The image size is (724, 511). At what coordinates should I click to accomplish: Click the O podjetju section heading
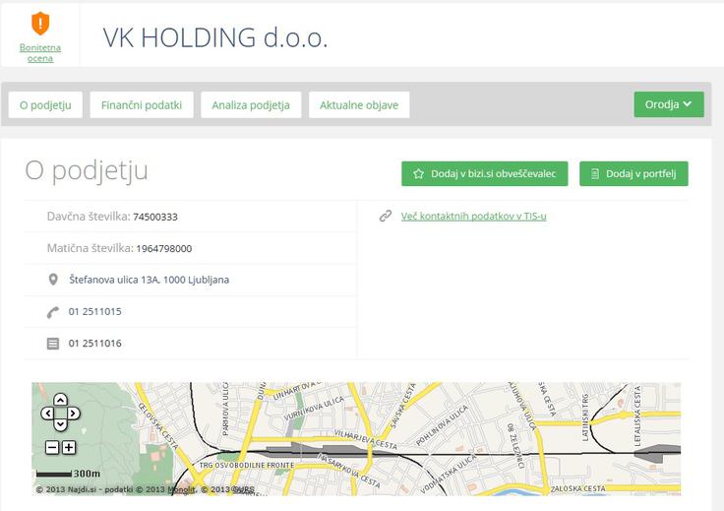coord(87,170)
